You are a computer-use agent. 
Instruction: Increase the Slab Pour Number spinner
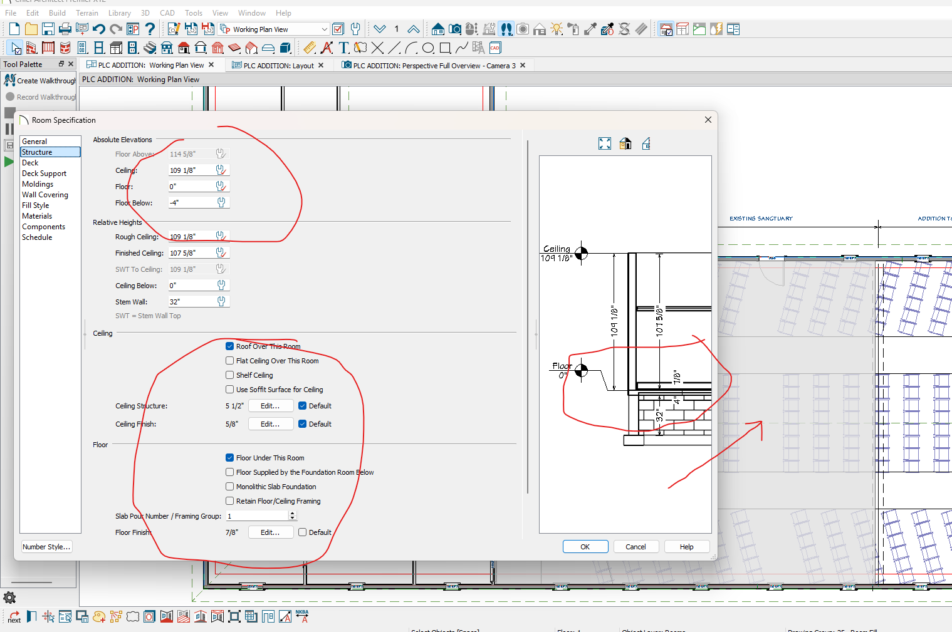point(292,514)
